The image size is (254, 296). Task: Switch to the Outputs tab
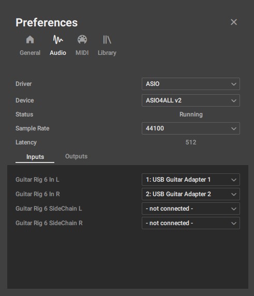[x=77, y=156]
